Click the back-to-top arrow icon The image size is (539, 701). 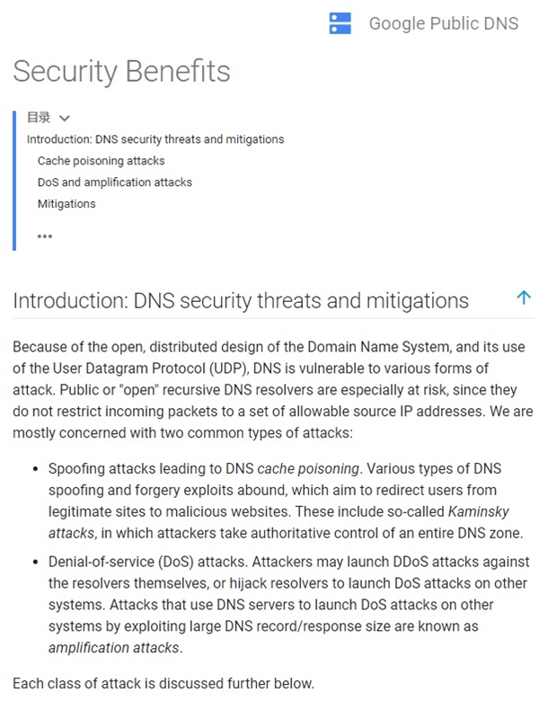pyautogui.click(x=524, y=298)
